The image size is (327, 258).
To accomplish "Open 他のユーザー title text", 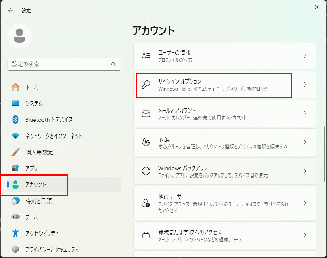I will coord(172,197).
